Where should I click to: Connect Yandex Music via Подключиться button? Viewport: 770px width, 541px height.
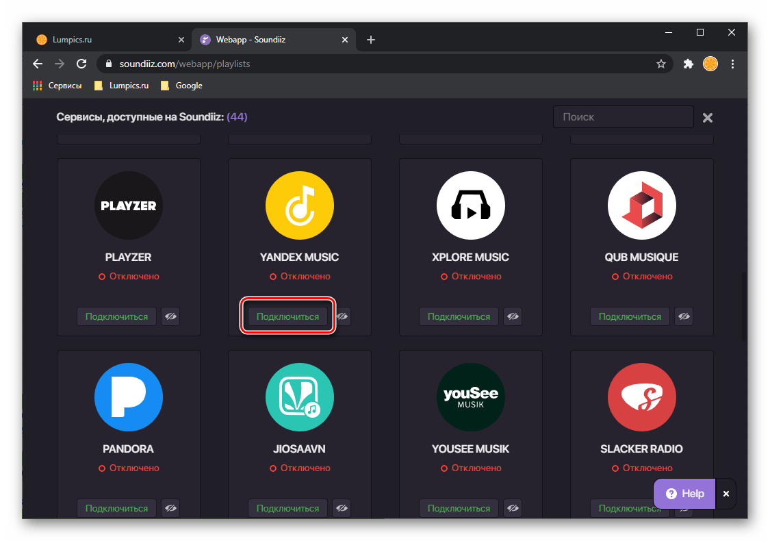pos(287,316)
